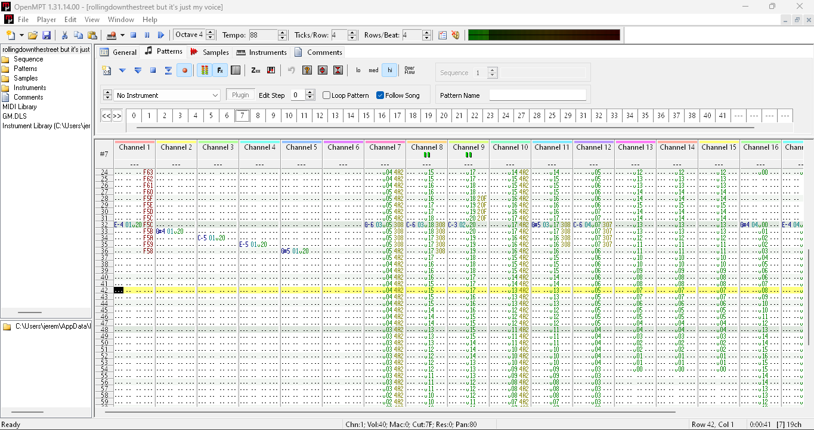Select the Samples folder in the tree
Image resolution: width=814 pixels, height=430 pixels.
tap(26, 78)
